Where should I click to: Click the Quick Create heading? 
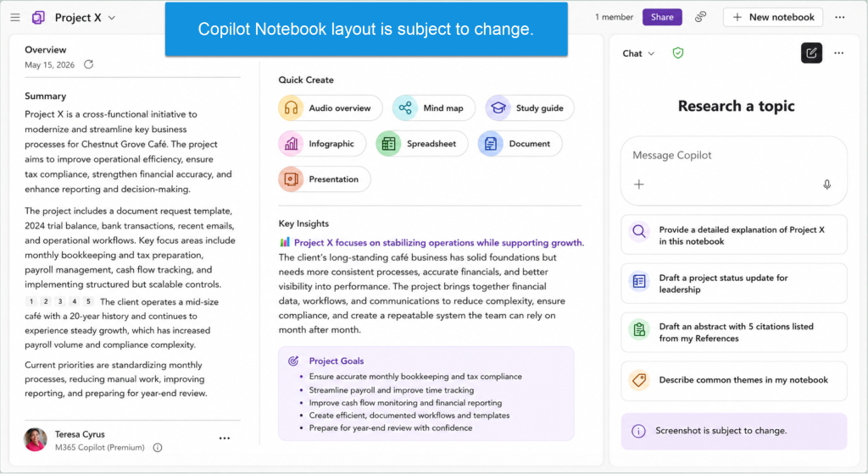(x=306, y=80)
